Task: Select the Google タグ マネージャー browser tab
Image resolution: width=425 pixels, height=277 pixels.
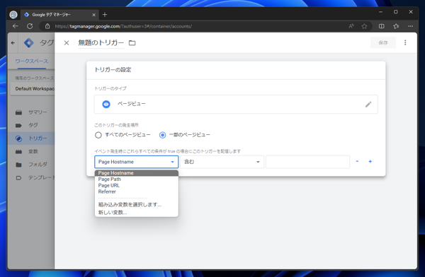Action: [x=59, y=15]
